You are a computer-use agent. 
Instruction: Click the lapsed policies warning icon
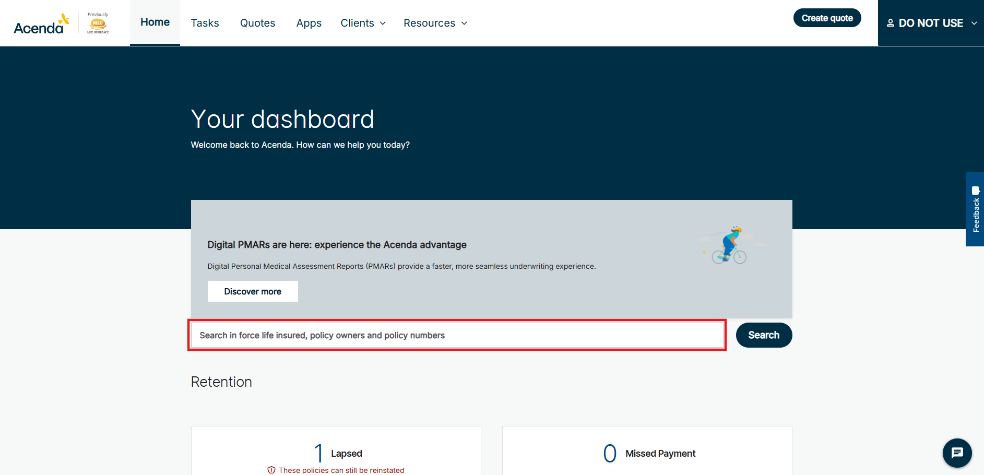271,470
